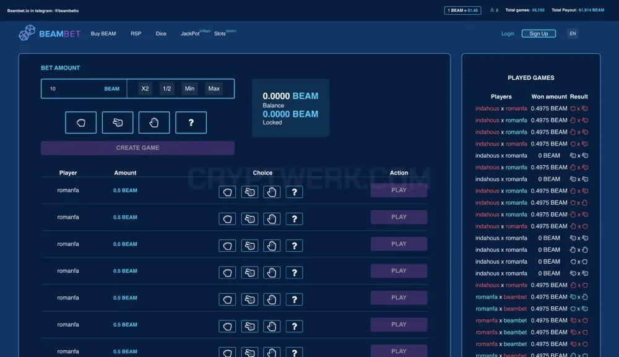Click the Beambet.io telegram text
Screen dimensions: 619x357
43,11
